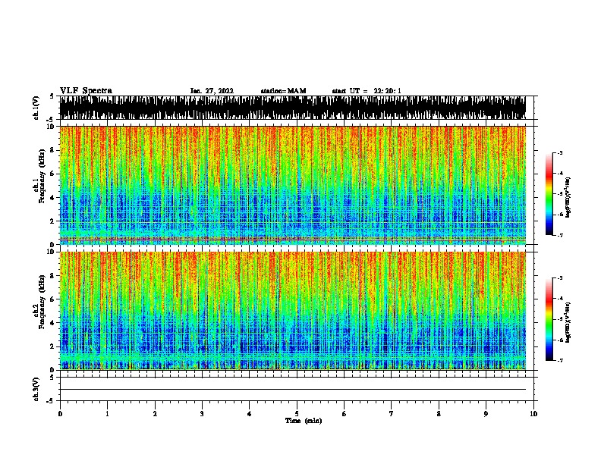Click the ch.2 color bar log(PSD) units label
The width and height of the screenshot is (601, 464).
(x=568, y=322)
